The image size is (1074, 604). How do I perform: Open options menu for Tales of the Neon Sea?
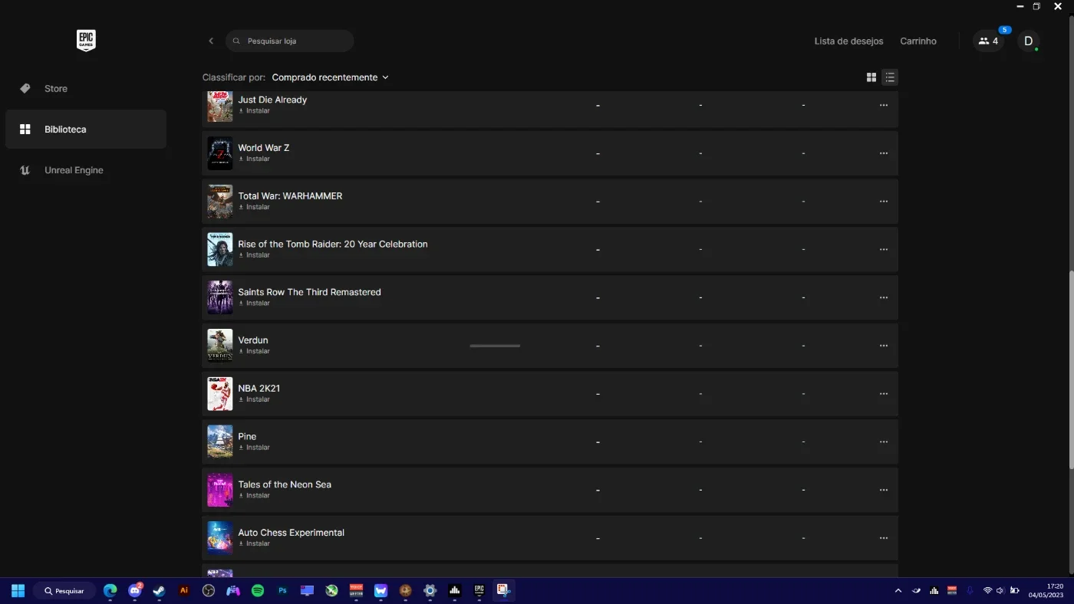pyautogui.click(x=884, y=490)
